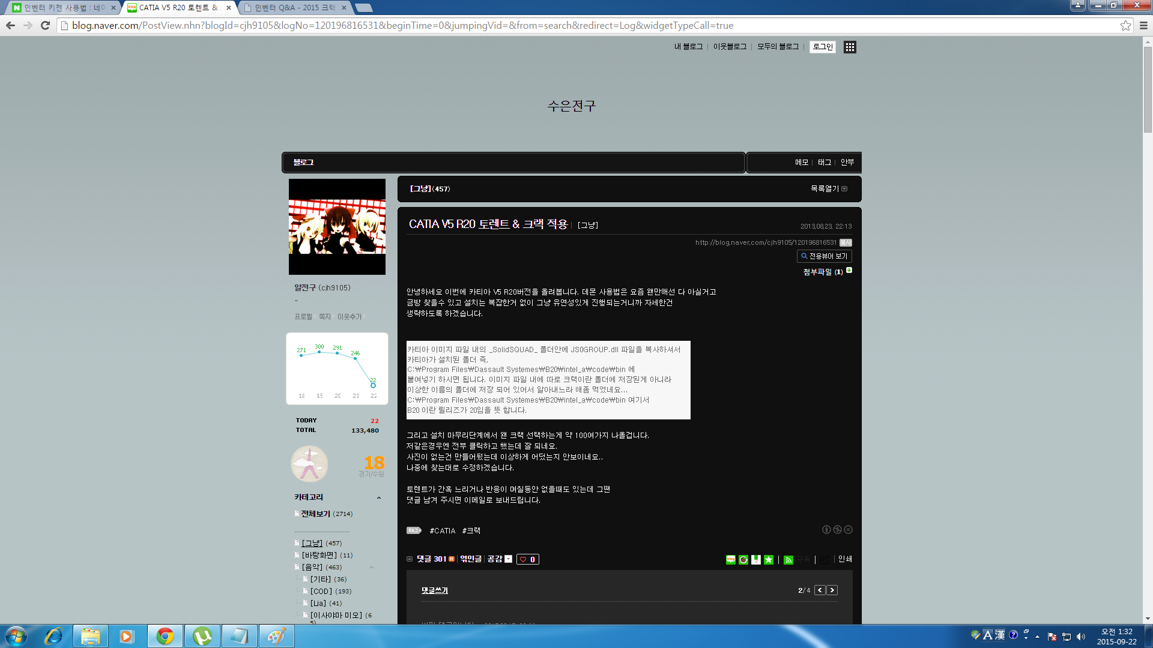
Task: Toggle the heart like button
Action: (528, 559)
